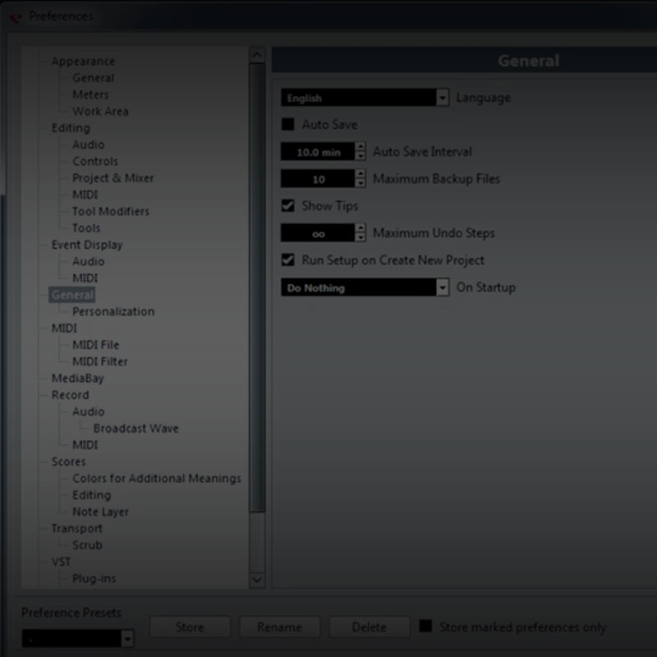Increase Maximum Backup Files with up arrow
This screenshot has width=657, height=657.
[x=361, y=174]
